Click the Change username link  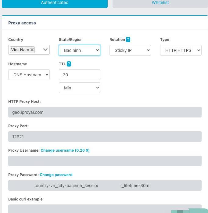65,150
